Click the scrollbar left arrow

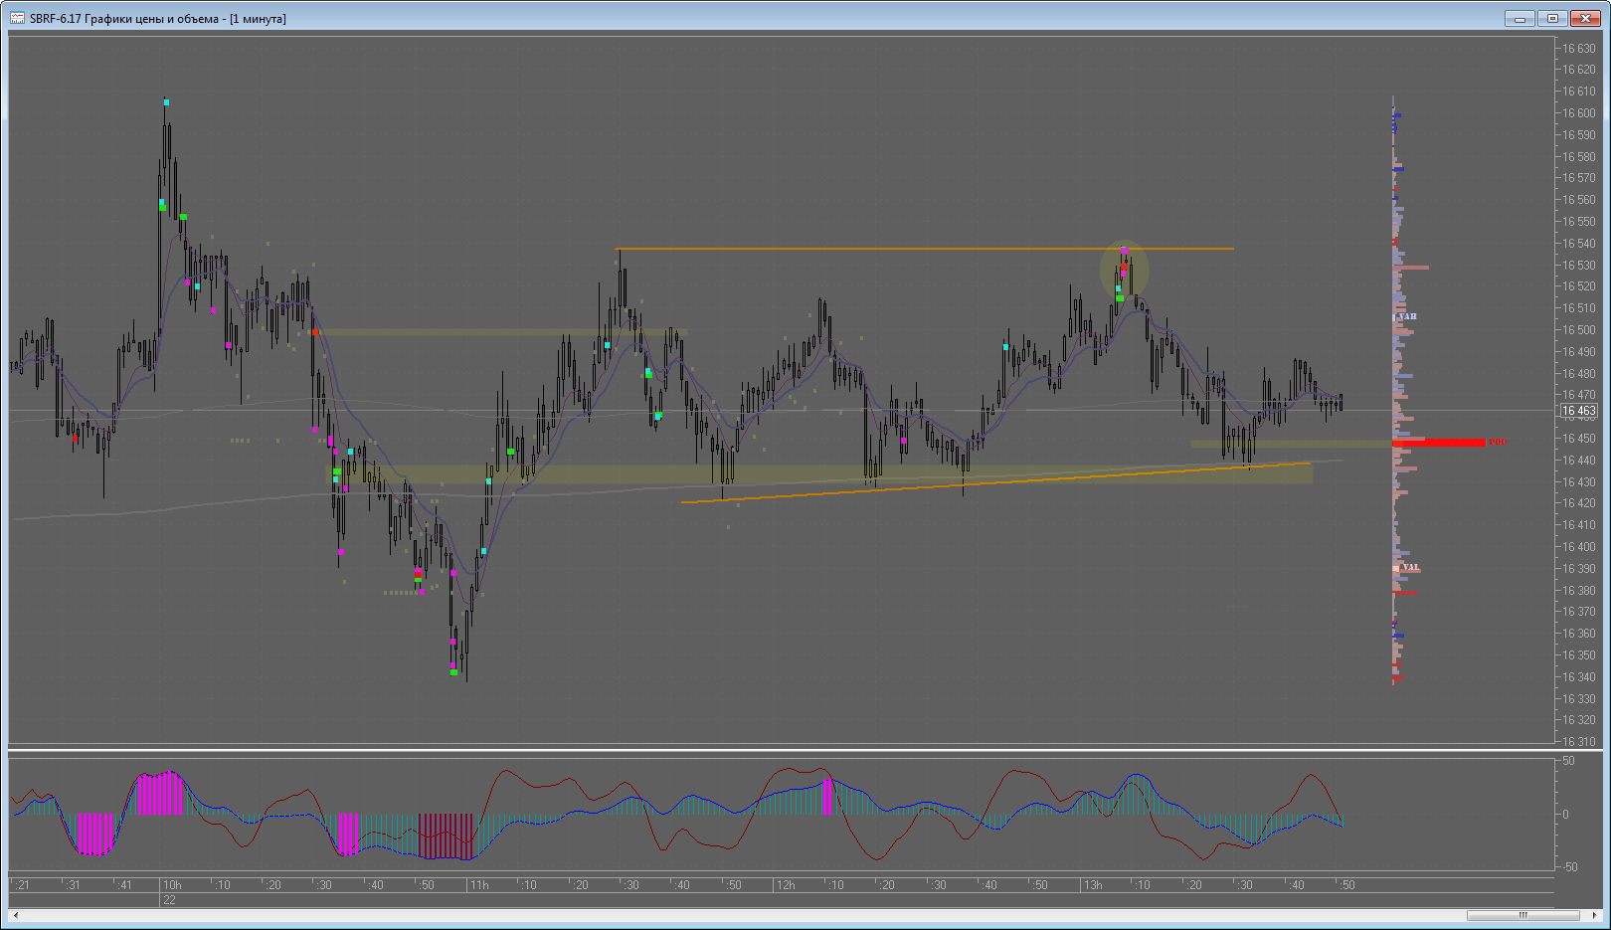[16, 915]
